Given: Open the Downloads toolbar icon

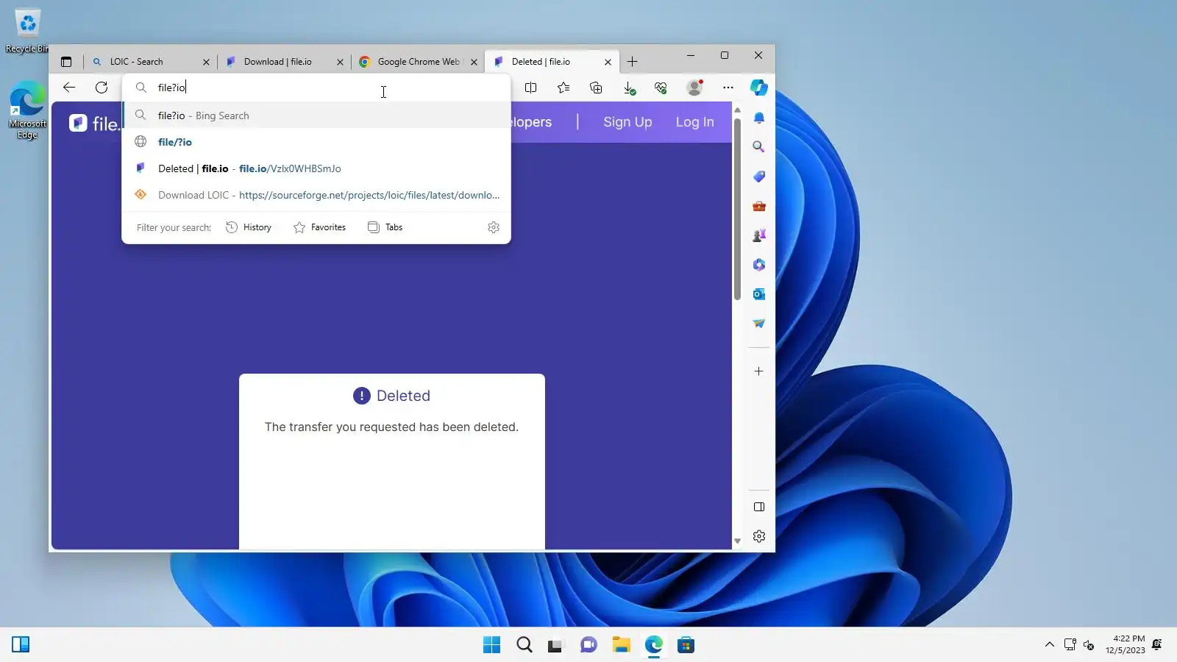Looking at the screenshot, I should coord(629,88).
